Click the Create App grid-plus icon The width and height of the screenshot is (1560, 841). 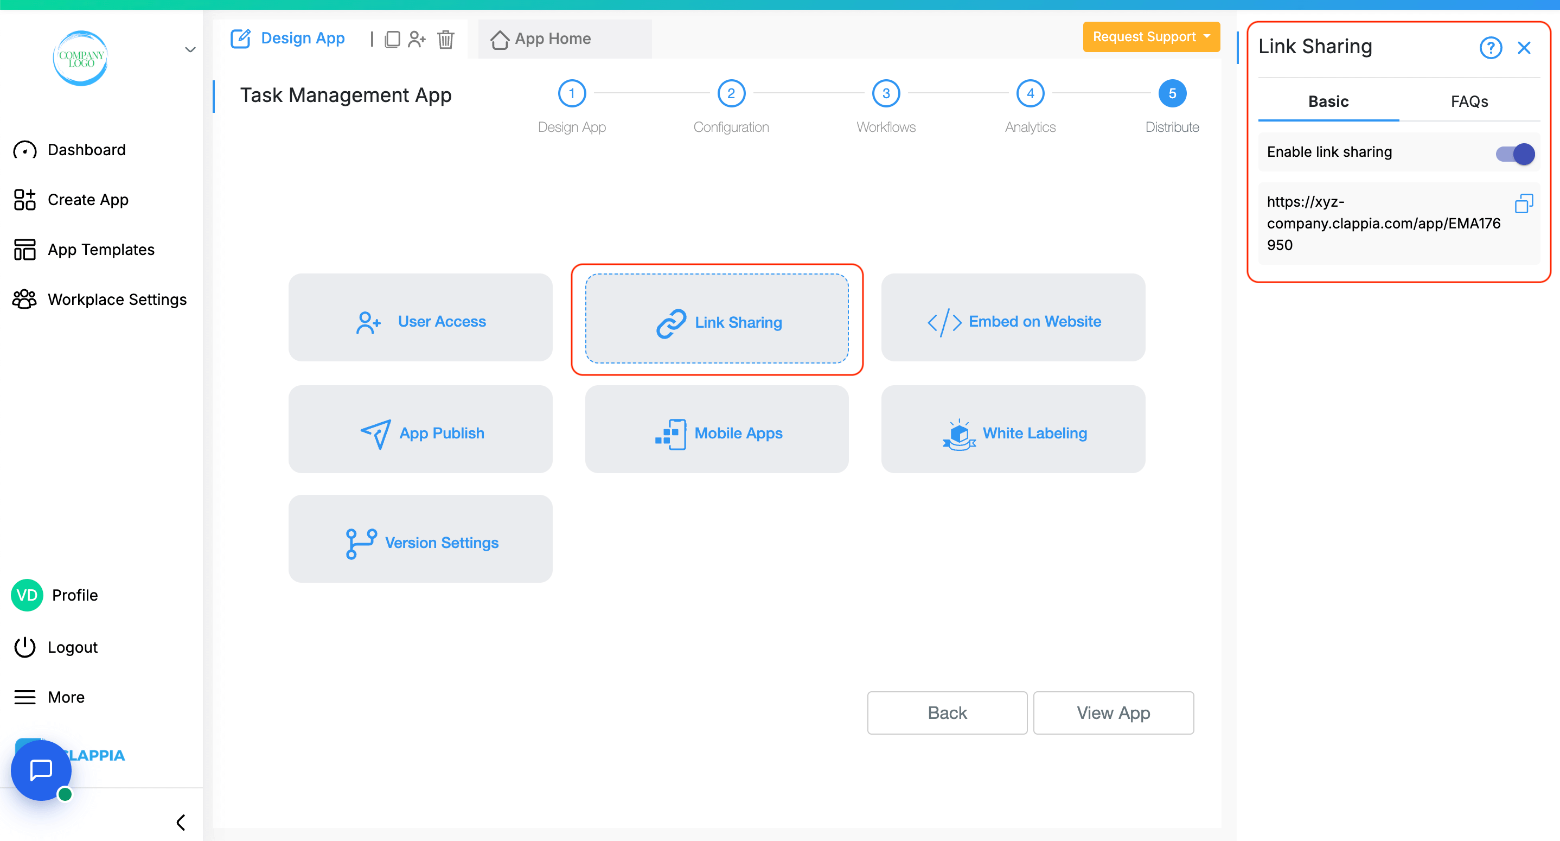[x=25, y=200]
